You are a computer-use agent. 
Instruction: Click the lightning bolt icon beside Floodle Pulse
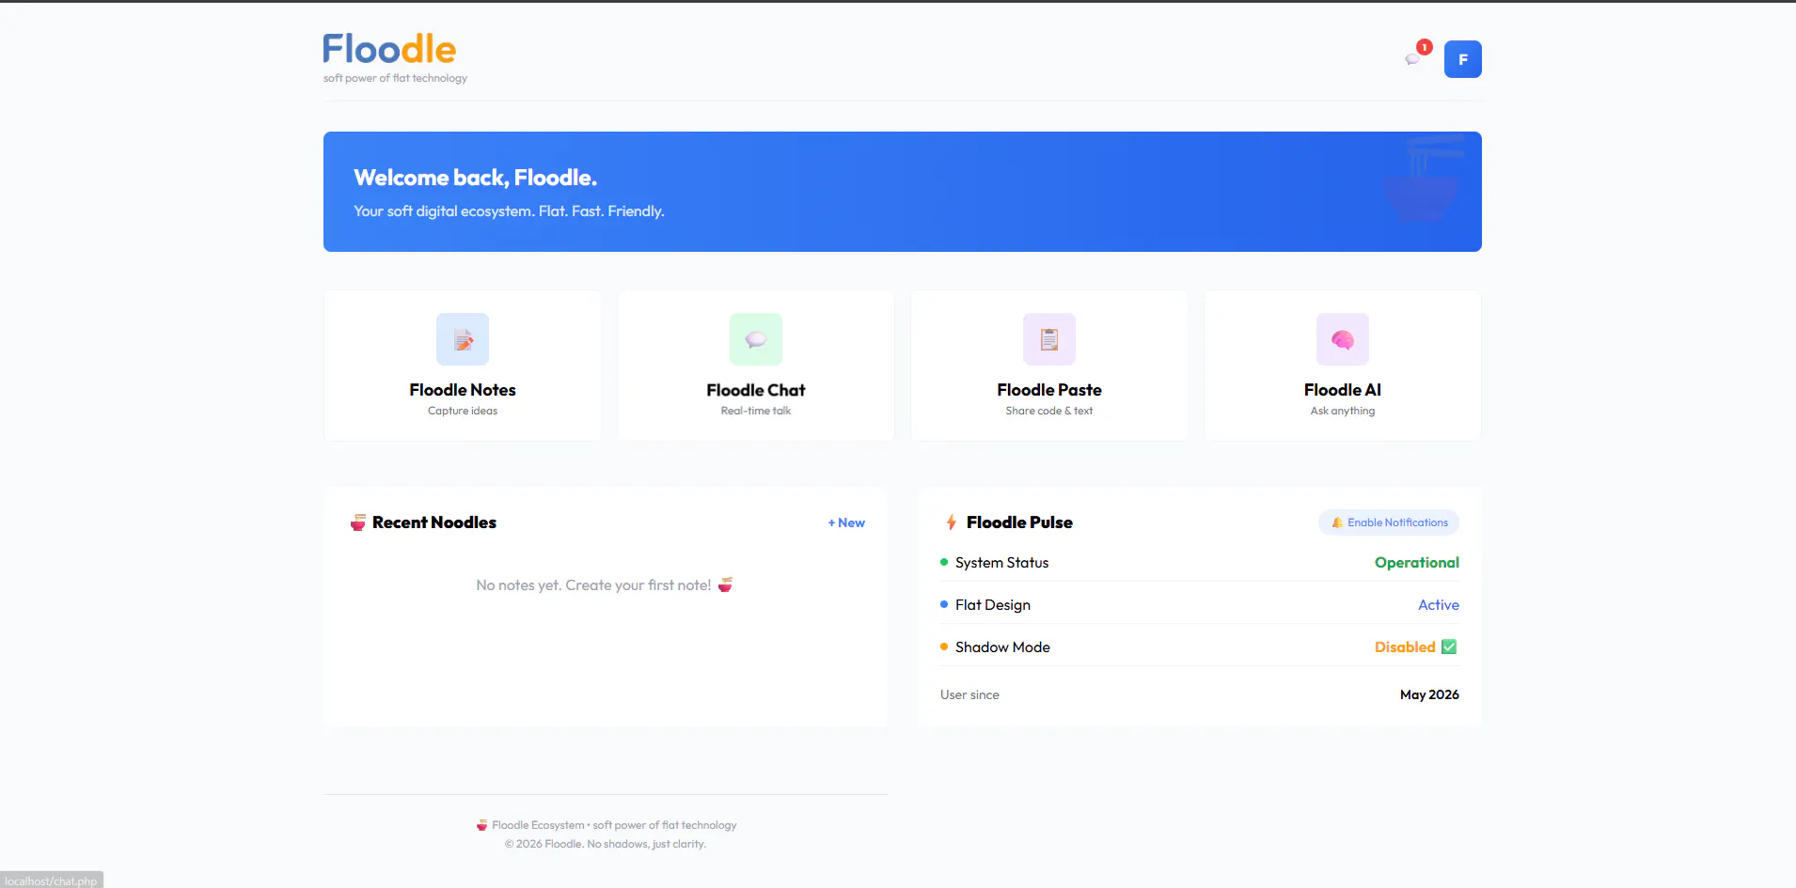[952, 522]
